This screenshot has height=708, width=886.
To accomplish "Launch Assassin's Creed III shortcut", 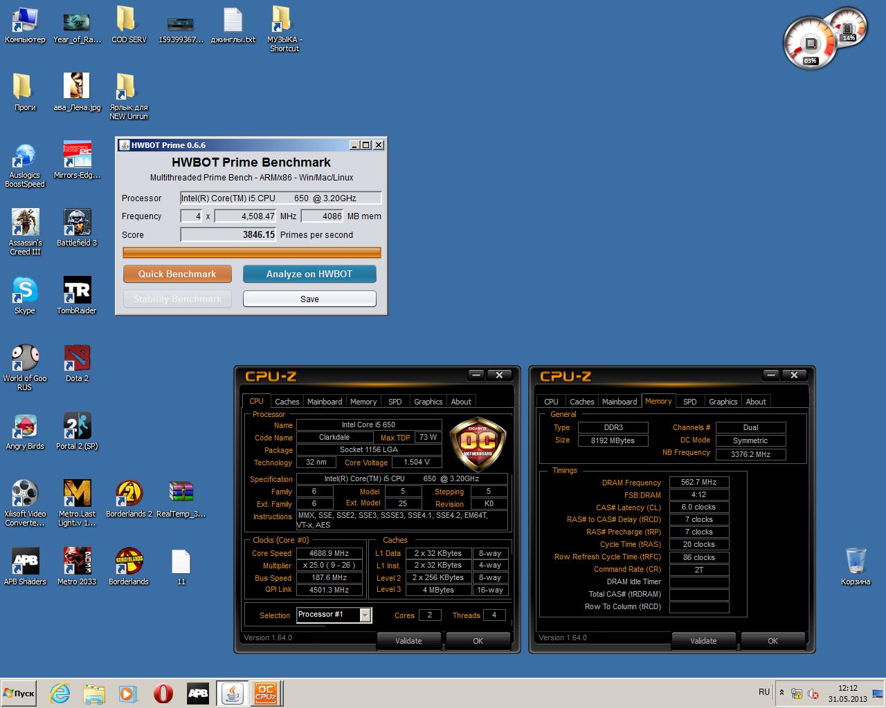I will click(x=25, y=232).
